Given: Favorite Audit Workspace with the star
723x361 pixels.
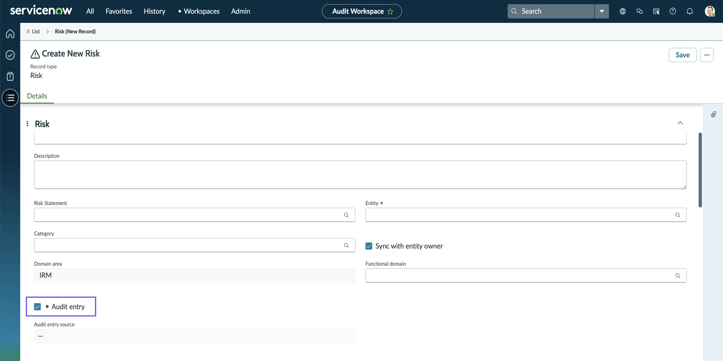Looking at the screenshot, I should point(390,11).
